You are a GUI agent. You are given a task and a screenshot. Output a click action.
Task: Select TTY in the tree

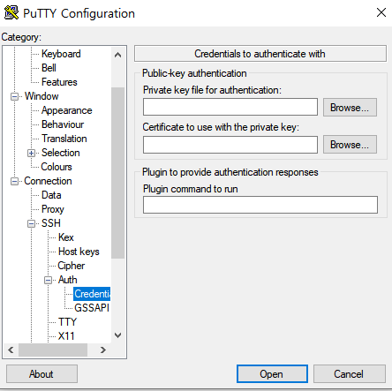67,322
